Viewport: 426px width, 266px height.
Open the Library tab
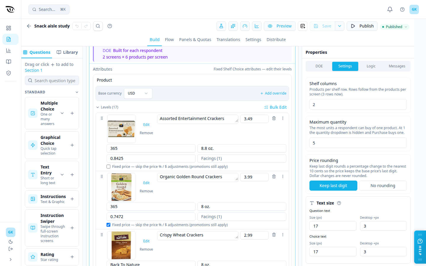(x=67, y=52)
